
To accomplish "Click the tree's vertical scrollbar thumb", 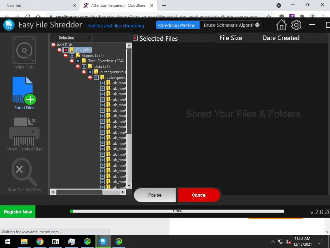I will tap(129, 91).
